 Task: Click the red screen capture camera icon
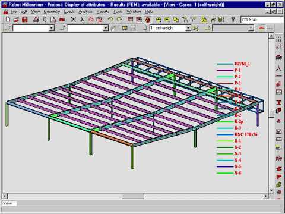coord(62,20)
